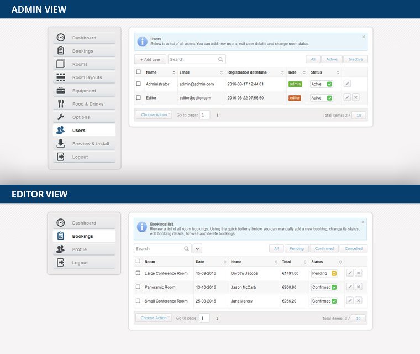Screen dimensions: 420x354
Task: Change Jane Mercey booking Confirmed status
Action: (x=324, y=301)
